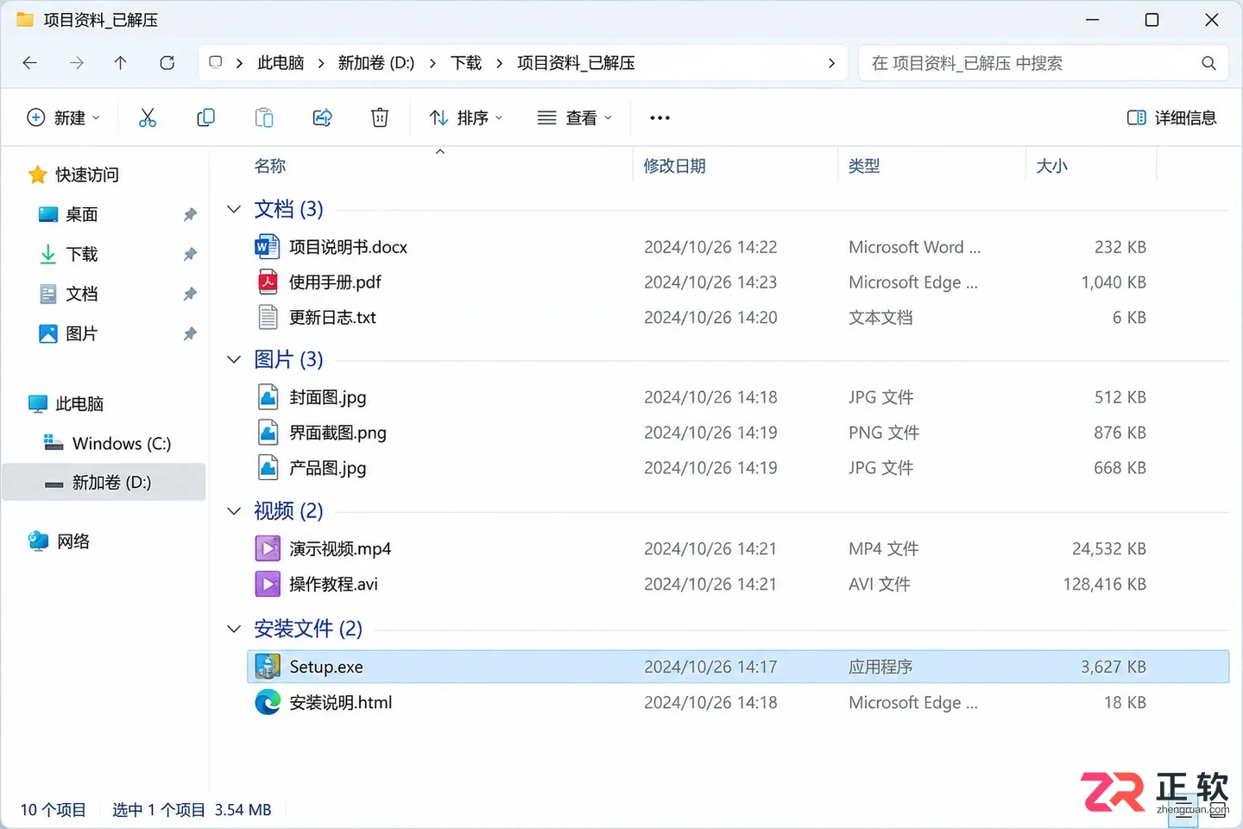Collapse the 安装文件 (2) group
The width and height of the screenshot is (1243, 829).
click(x=234, y=629)
